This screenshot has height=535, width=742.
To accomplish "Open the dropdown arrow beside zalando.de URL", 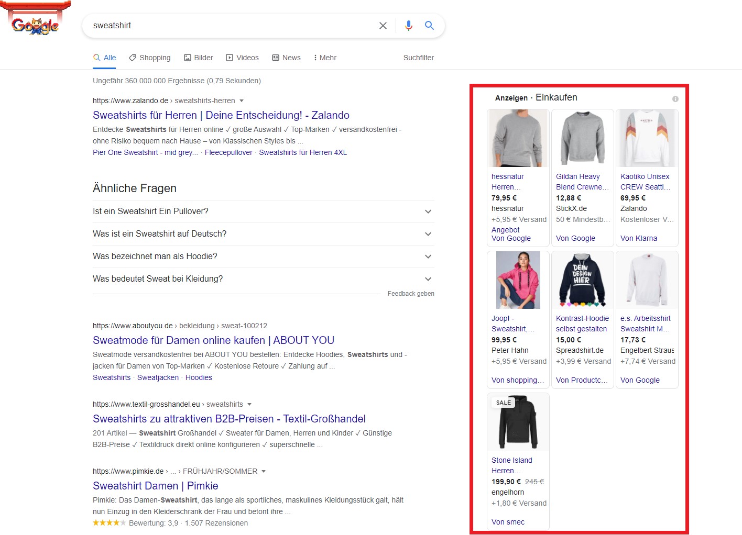I will pos(242,101).
